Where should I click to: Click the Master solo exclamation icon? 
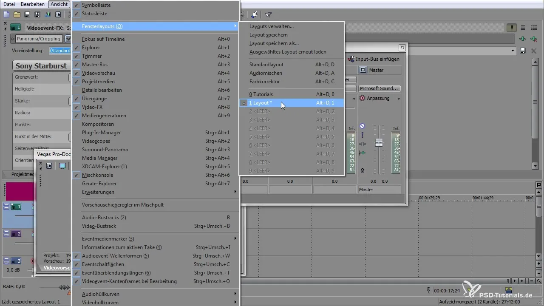click(362, 135)
